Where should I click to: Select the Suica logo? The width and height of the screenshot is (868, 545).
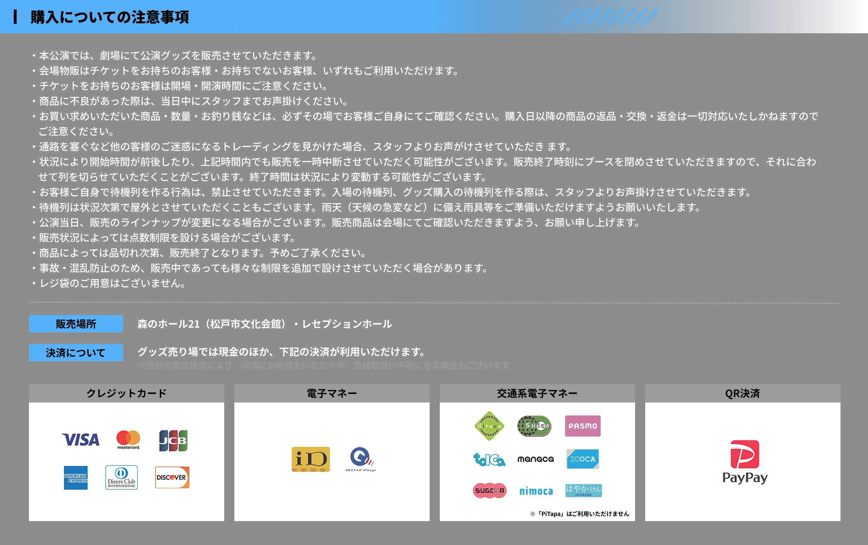click(535, 426)
